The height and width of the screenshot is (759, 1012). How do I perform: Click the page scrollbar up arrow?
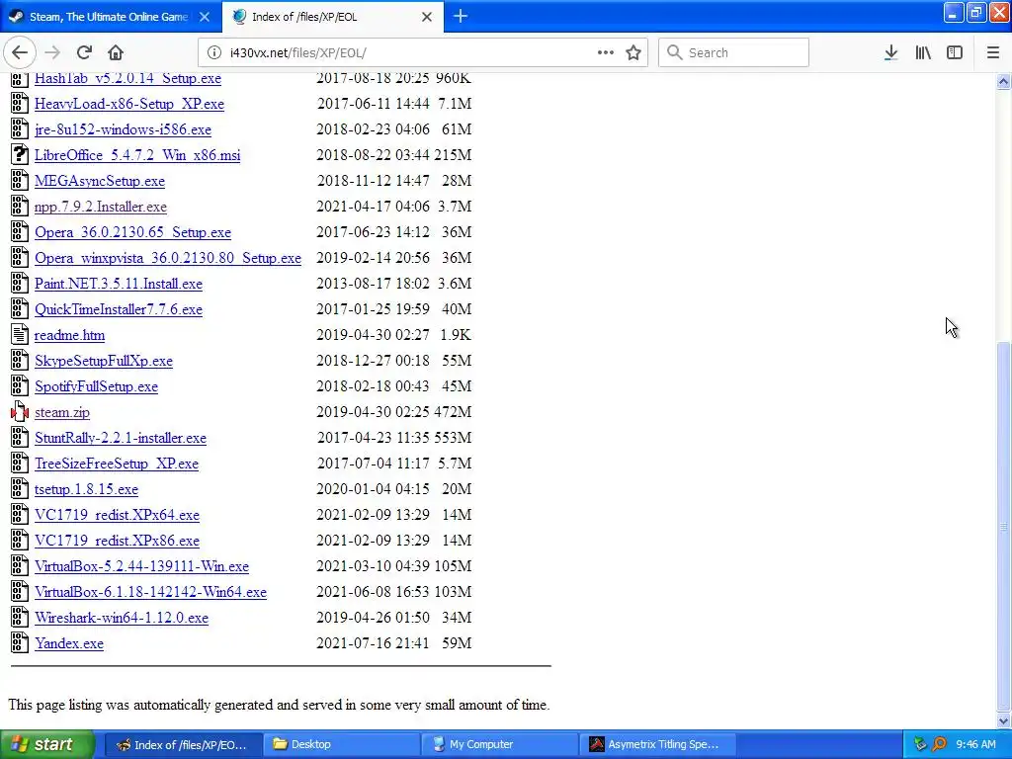tap(1003, 81)
